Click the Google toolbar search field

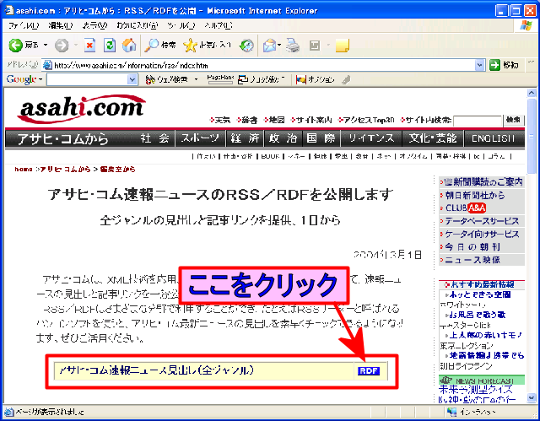pos(88,79)
